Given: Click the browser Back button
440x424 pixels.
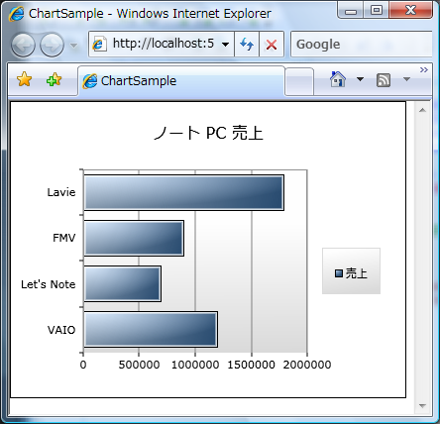Looking at the screenshot, I should 23,45.
